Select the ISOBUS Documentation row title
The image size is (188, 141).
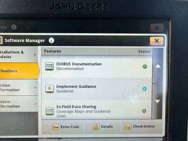click(79, 64)
